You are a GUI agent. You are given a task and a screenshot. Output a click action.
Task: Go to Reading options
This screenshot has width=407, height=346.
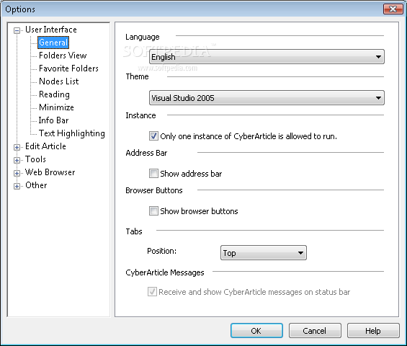[x=54, y=94]
